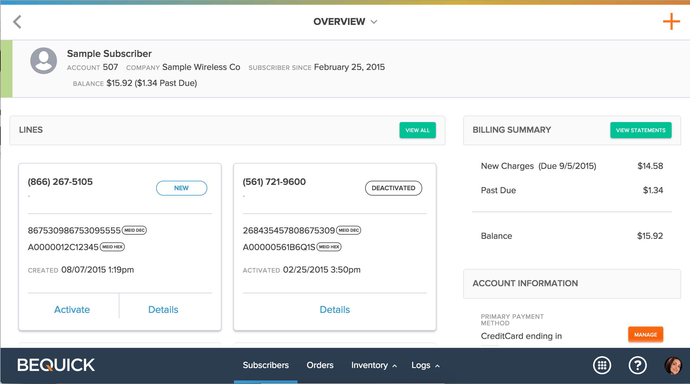
Task: Click the subscriber avatar icon
Action: pos(43,60)
